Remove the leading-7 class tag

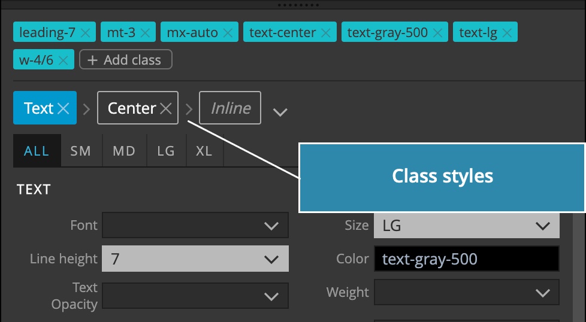tap(85, 33)
